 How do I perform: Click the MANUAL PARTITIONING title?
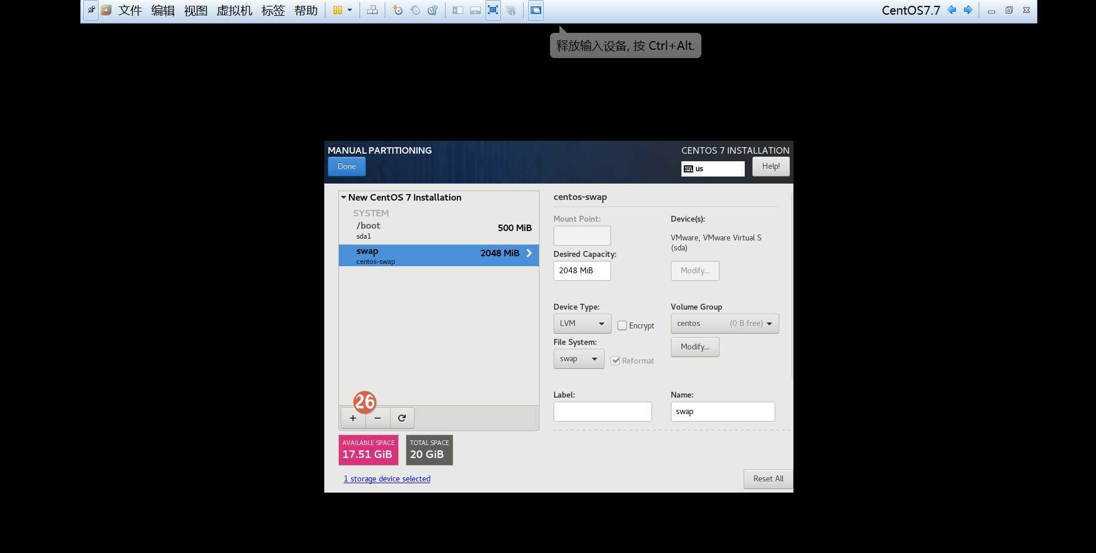[x=379, y=151]
